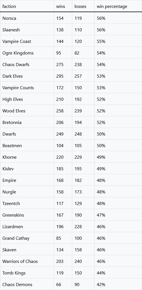
Task: Click Wood Elves losses value 239
Action: coord(83,111)
